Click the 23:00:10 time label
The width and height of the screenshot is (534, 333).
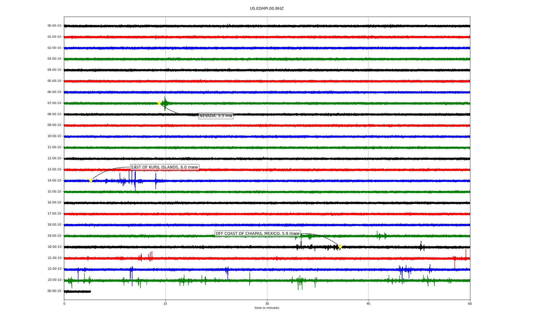point(54,280)
